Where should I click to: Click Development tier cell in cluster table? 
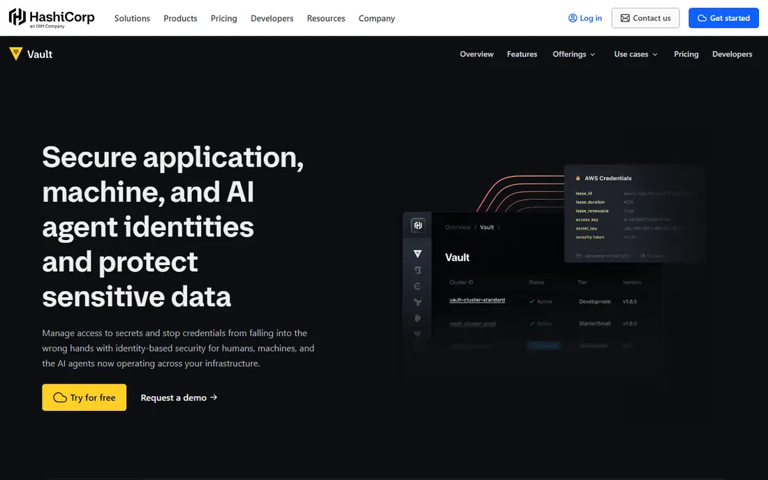point(595,301)
